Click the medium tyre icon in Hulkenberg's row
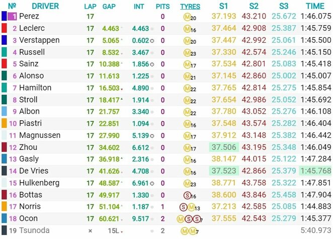333x239 pixels. pyautogui.click(x=187, y=183)
